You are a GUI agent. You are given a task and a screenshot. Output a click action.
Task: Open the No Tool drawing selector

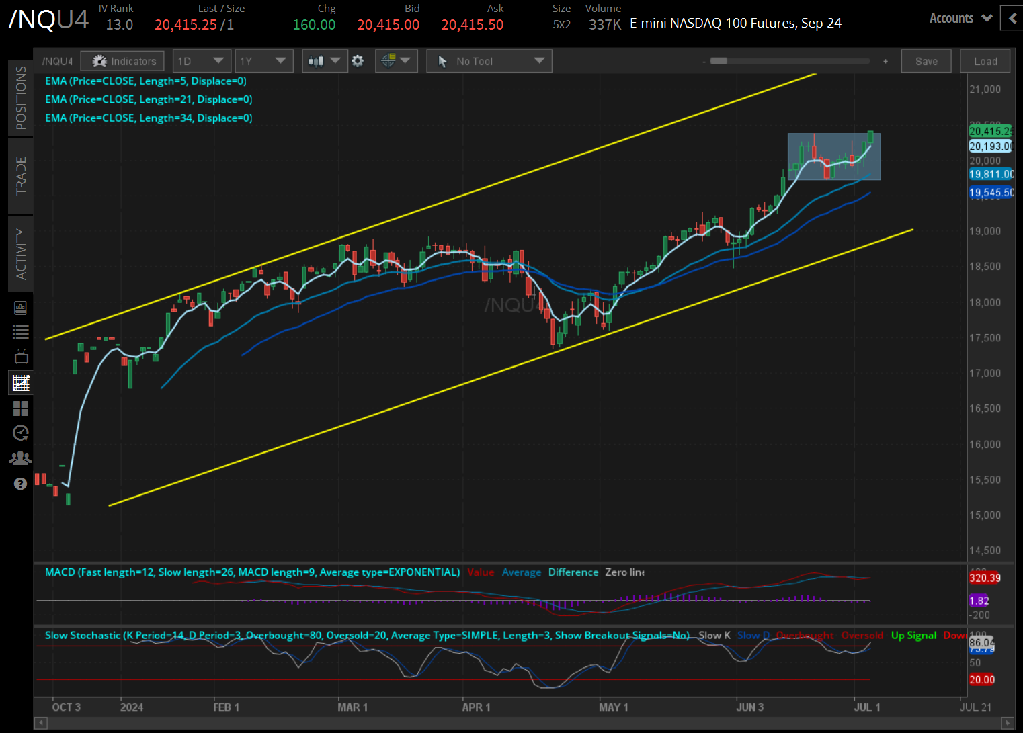pyautogui.click(x=489, y=61)
